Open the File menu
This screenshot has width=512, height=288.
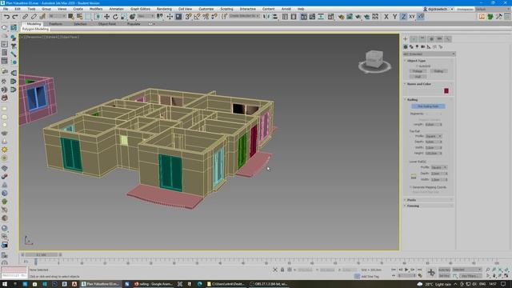[6, 9]
